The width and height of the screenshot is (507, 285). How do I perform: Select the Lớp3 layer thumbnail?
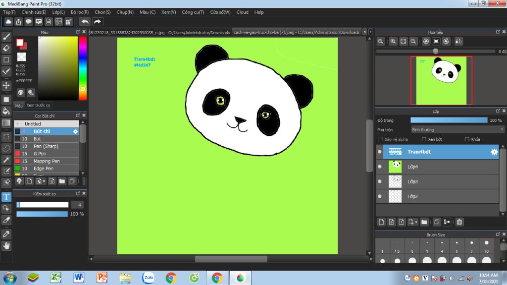(395, 181)
